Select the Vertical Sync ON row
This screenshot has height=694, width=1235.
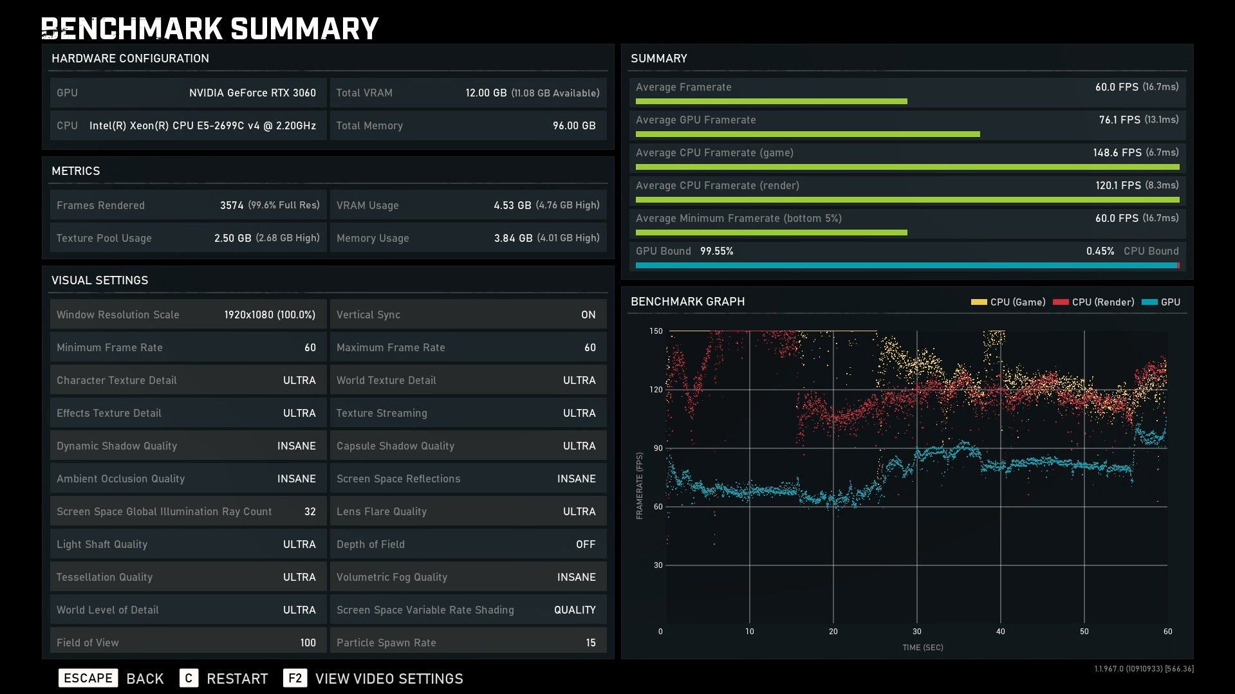468,315
